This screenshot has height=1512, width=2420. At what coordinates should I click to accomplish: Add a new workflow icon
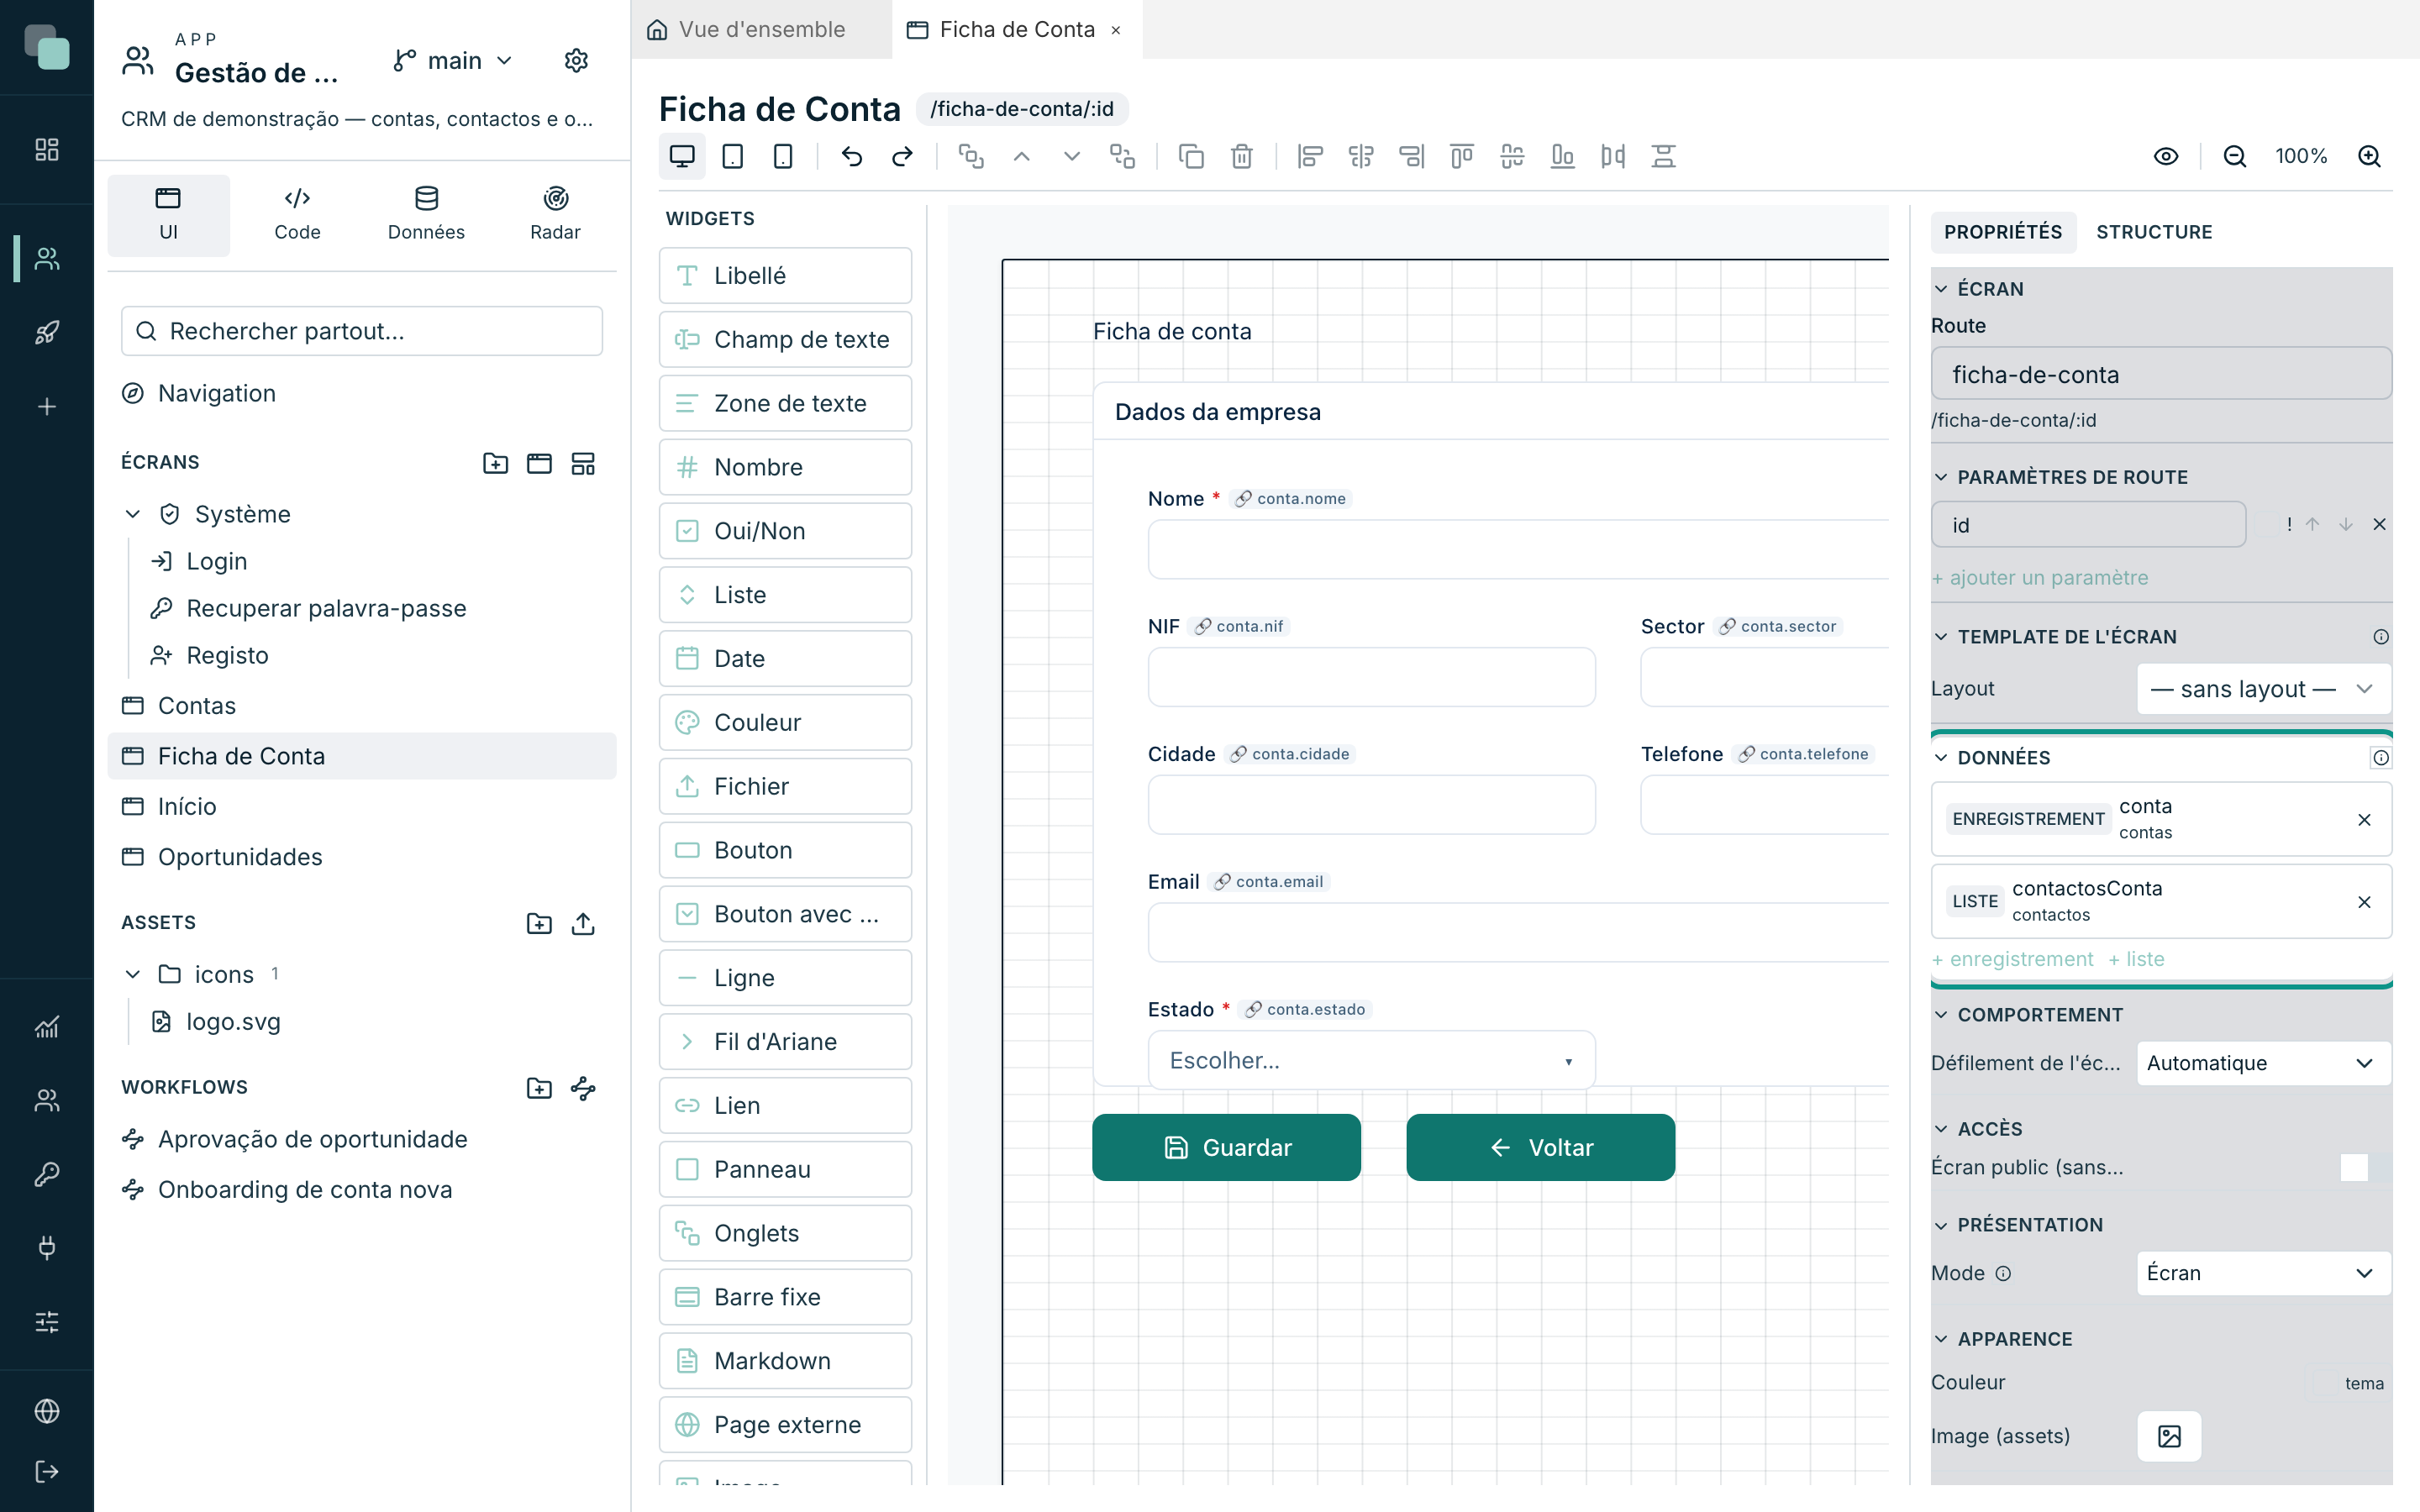click(583, 1088)
